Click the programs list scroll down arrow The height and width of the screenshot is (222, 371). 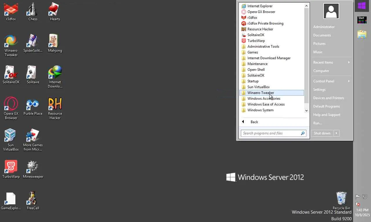pos(306,111)
